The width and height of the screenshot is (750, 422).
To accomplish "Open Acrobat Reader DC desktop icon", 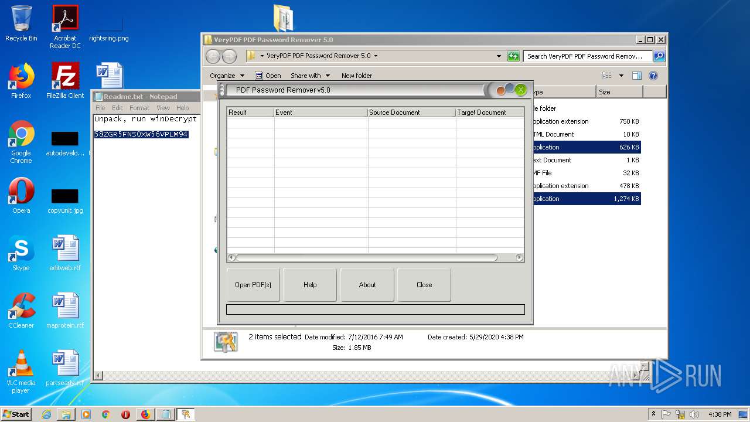I will pyautogui.click(x=65, y=27).
